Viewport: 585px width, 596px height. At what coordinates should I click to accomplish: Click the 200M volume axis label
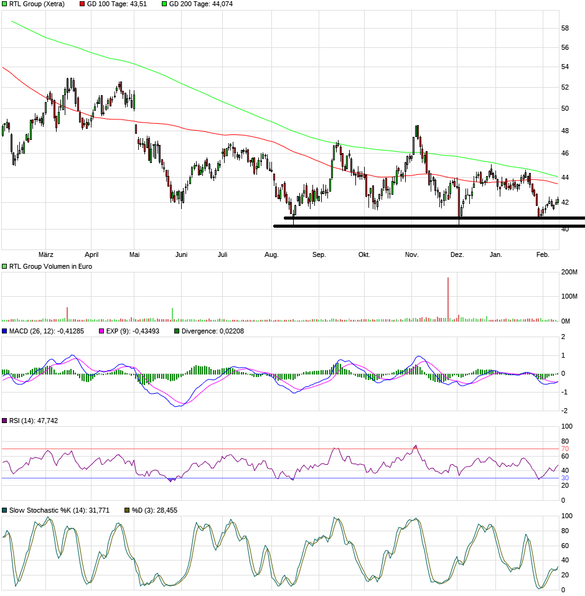(570, 272)
